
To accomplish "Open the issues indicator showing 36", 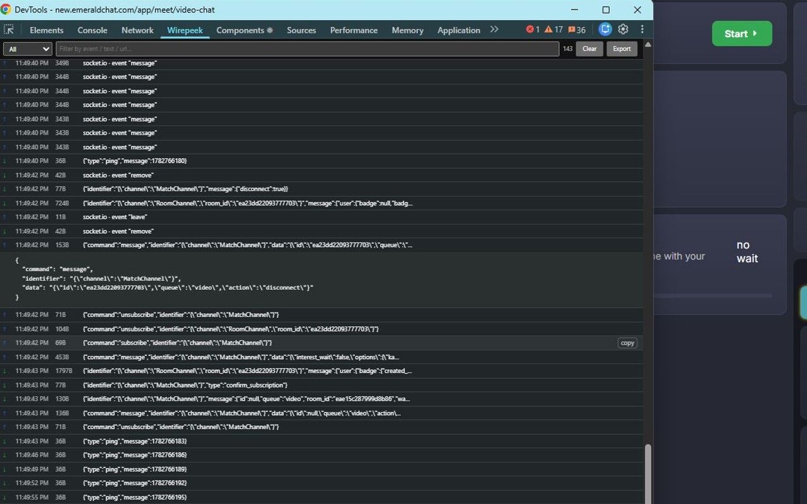I will 577,30.
